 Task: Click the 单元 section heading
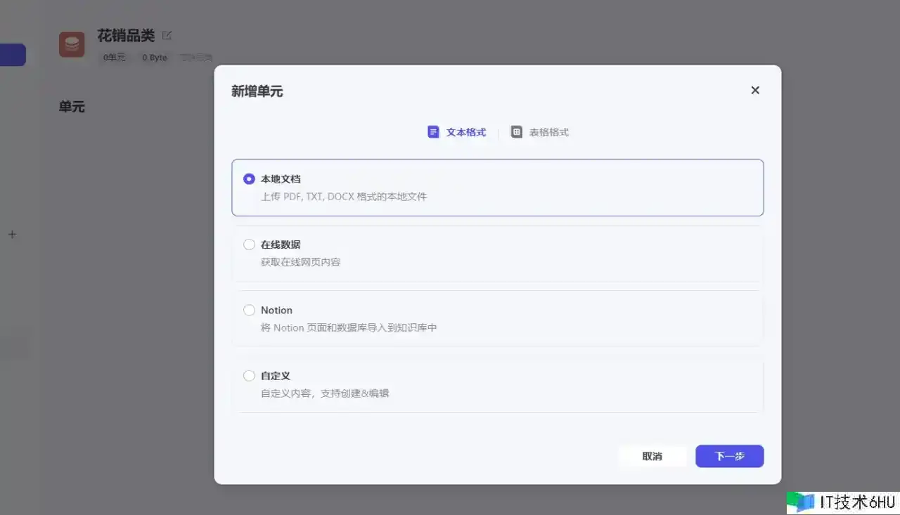[x=72, y=107]
